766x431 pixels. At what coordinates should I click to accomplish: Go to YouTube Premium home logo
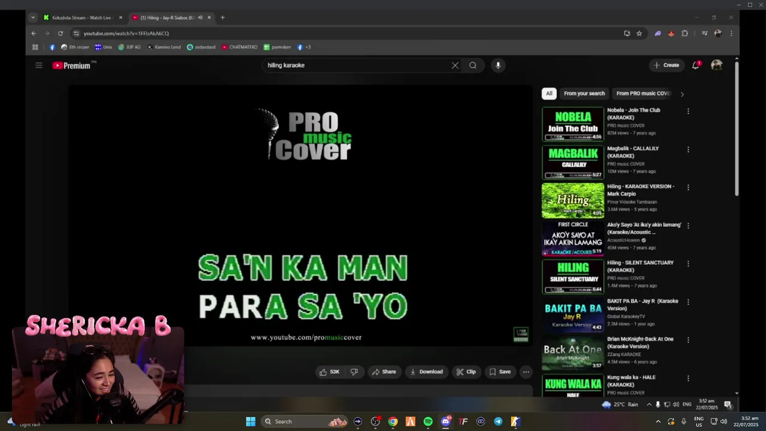(71, 65)
